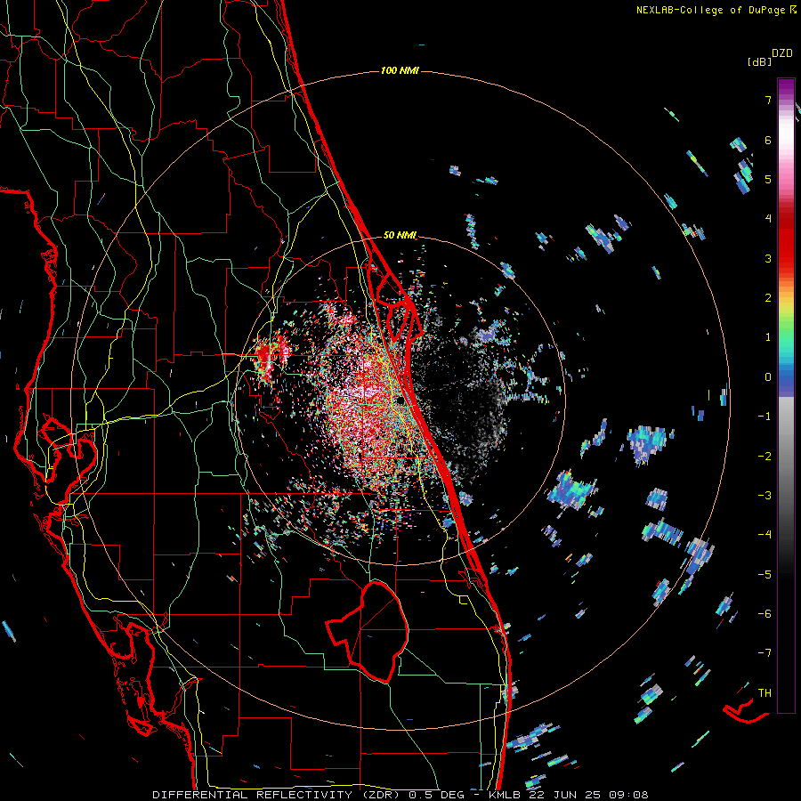Select the 2 value on the dB scale

tap(768, 298)
